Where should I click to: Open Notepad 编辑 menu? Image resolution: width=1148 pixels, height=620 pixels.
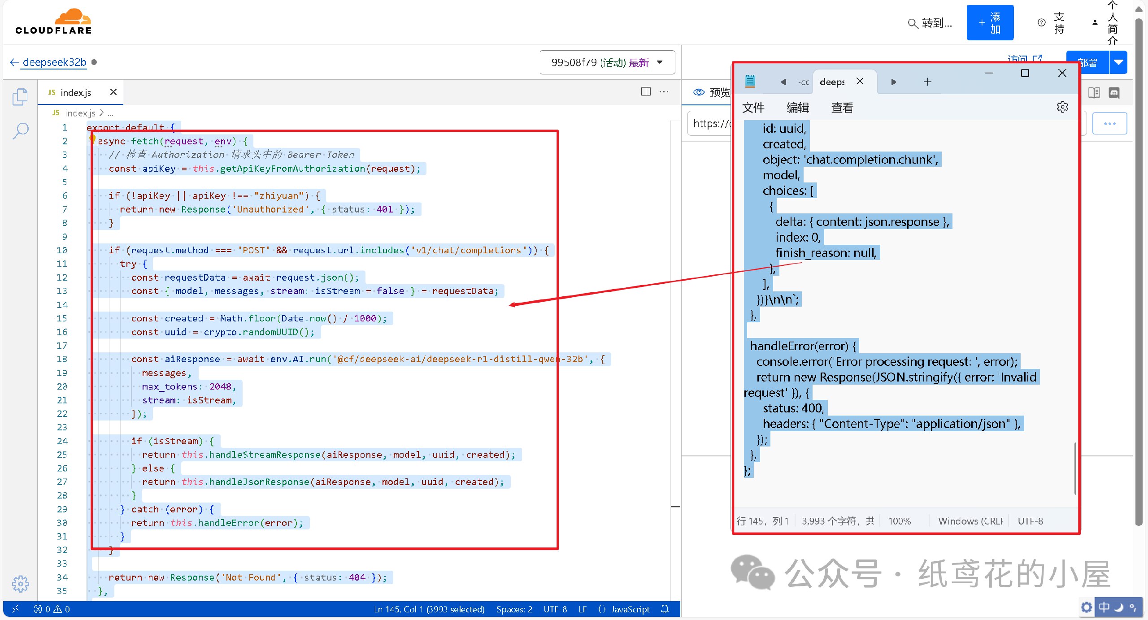tap(798, 108)
